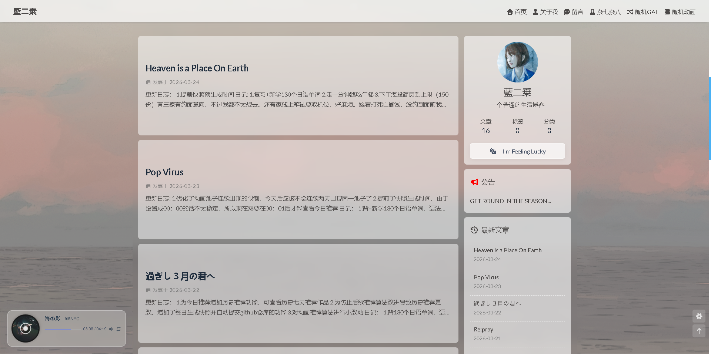The image size is (711, 354).
Task: Click the 随机GAL shuffle icon
Action: 630,11
